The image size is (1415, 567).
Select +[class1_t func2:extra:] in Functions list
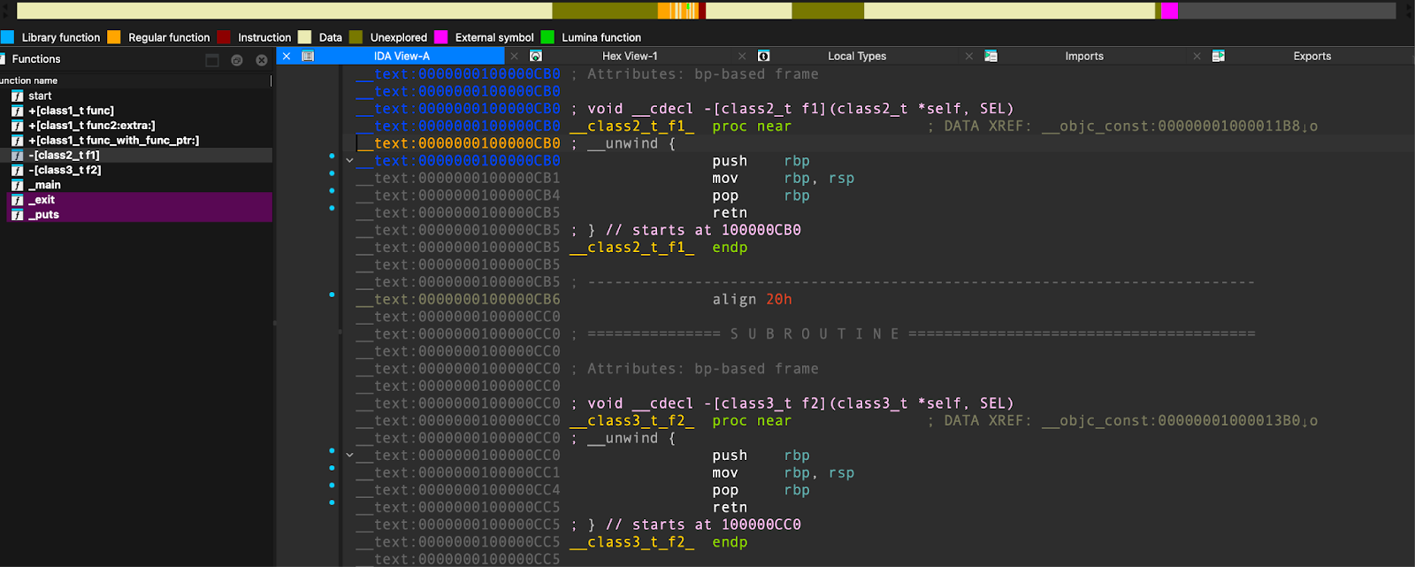pyautogui.click(x=91, y=126)
